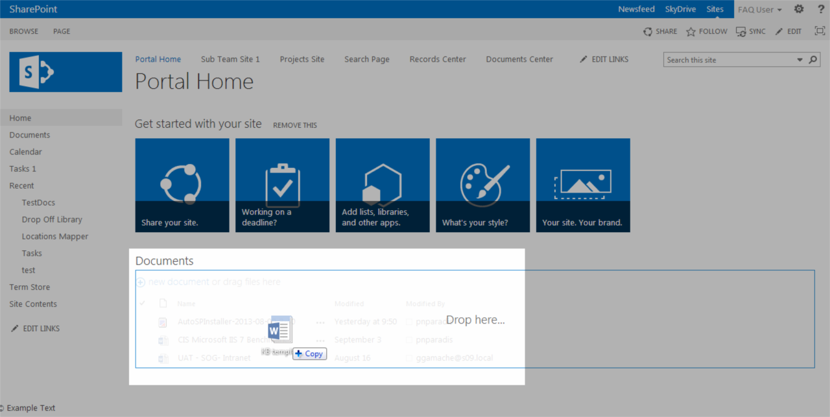The height and width of the screenshot is (417, 830).
Task: Click the search magnifier icon
Action: point(813,60)
